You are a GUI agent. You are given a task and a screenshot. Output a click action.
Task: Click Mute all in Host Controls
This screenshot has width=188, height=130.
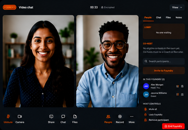[x=150, y=109]
